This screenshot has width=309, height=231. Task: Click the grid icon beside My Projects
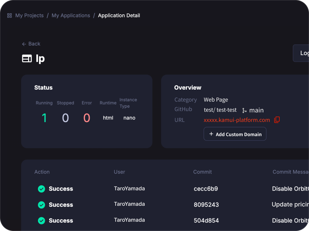(9, 16)
